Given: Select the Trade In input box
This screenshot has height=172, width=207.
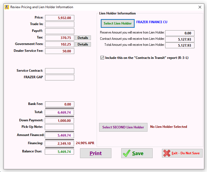Looking at the screenshot, I should point(60,24).
